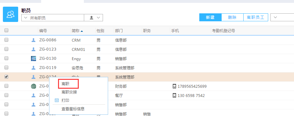Sort by the 简称 column header

click(76, 31)
